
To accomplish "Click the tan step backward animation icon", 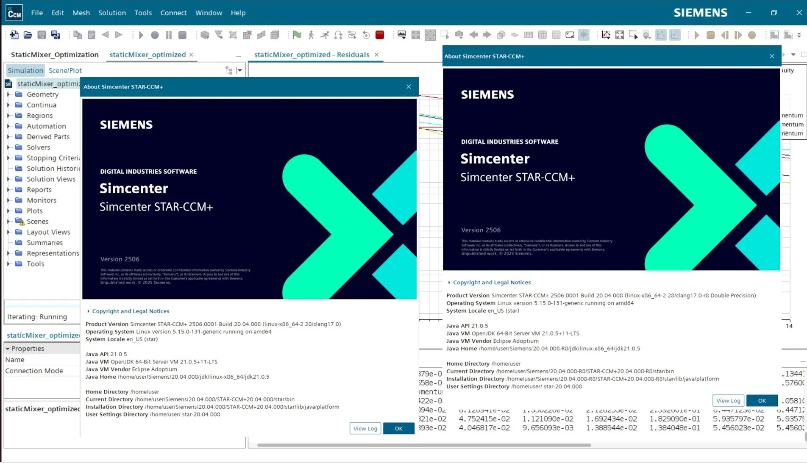I will pyautogui.click(x=725, y=35).
